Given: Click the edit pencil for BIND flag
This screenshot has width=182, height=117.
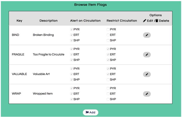Looking at the screenshot, I should point(147,35).
